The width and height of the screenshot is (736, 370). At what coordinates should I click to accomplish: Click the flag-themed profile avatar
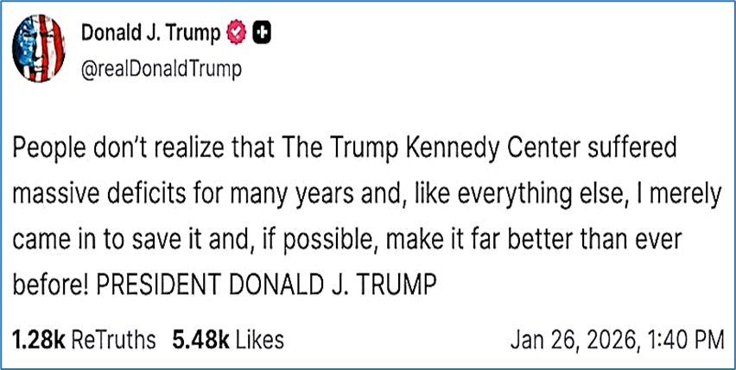(41, 47)
